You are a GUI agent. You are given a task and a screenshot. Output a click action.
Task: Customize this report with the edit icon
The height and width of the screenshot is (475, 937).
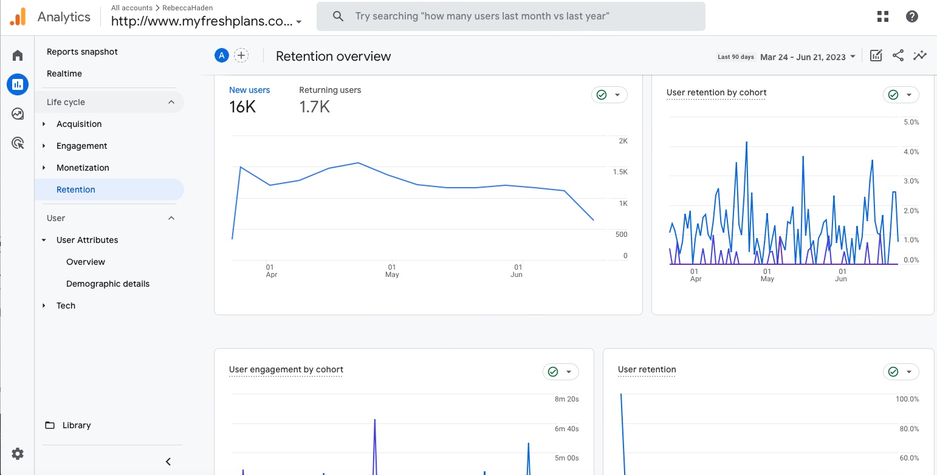point(876,55)
